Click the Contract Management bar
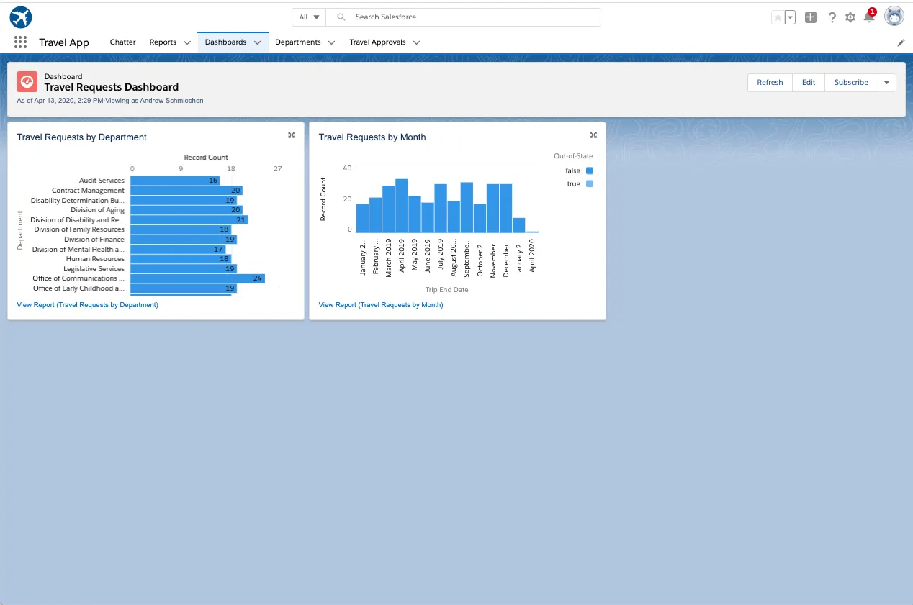Image resolution: width=913 pixels, height=605 pixels. coord(186,191)
